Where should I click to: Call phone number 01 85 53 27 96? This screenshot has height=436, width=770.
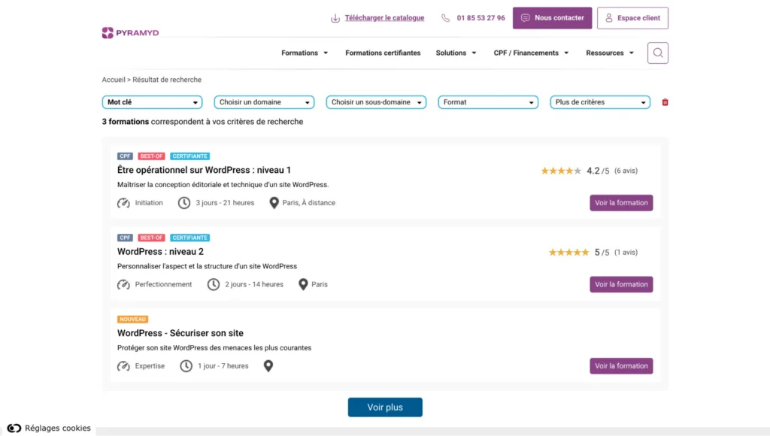coord(480,18)
